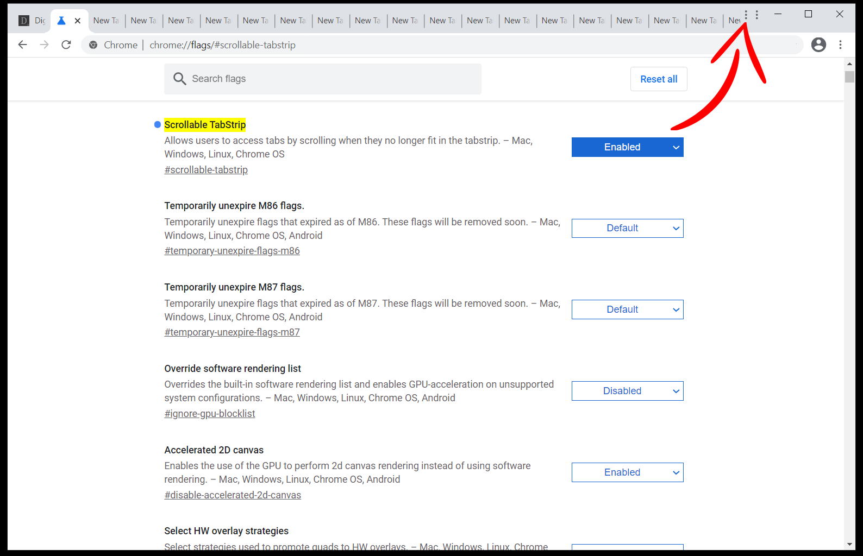Close the active flags tab with its X
The height and width of the screenshot is (556, 863).
78,21
